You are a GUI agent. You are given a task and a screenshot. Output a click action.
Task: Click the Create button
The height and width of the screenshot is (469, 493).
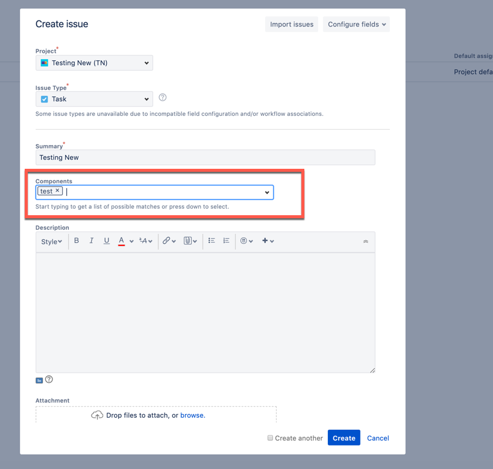pos(344,438)
